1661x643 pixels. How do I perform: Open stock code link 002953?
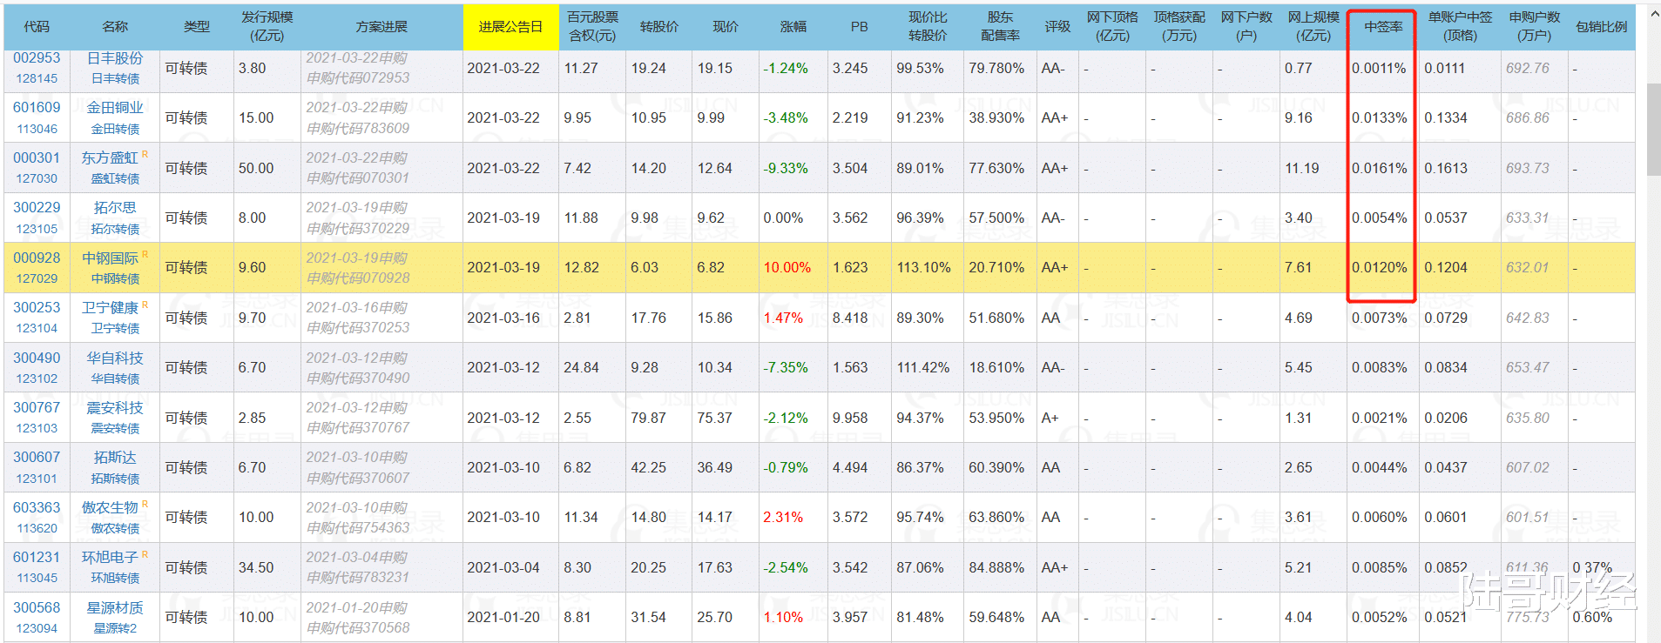[x=37, y=58]
